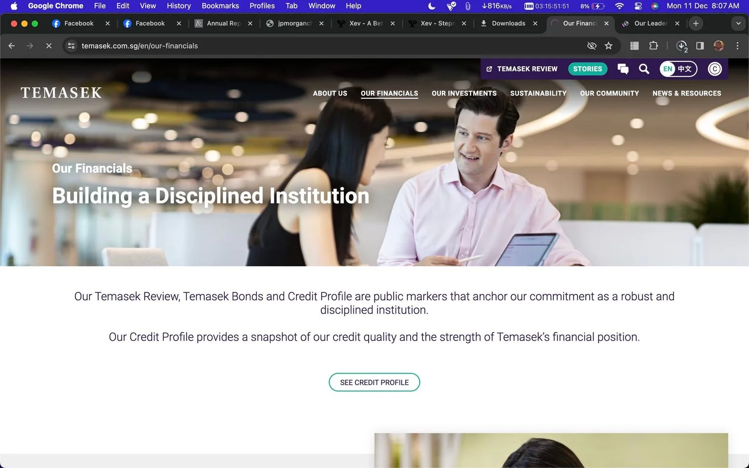Open the Chrome File menu
This screenshot has width=749, height=468.
click(99, 6)
